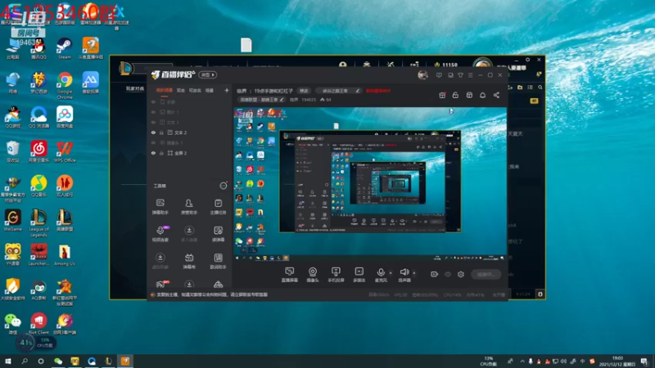Click the start/stop live streaming button
This screenshot has height=368, width=655.
[x=486, y=274]
